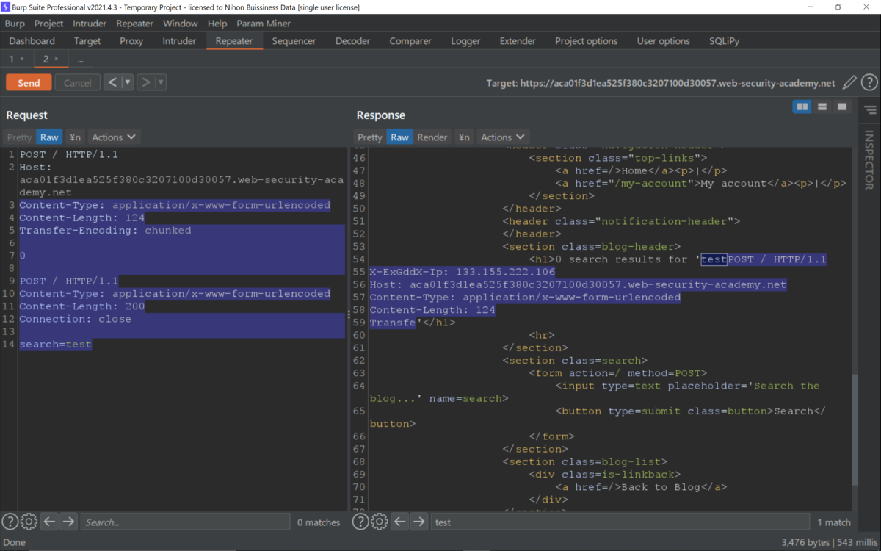Click the response pane vertical scrollbar

coord(854,430)
